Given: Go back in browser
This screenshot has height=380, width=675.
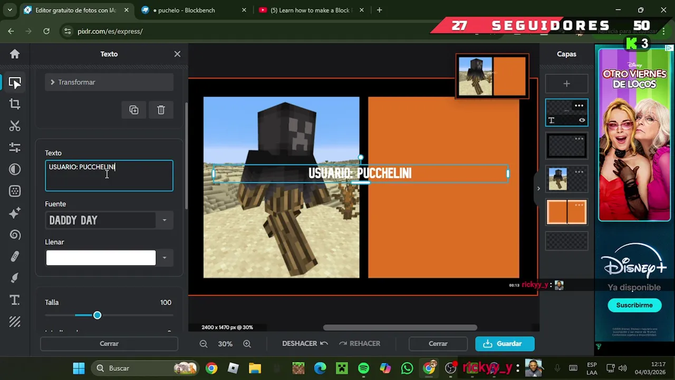Looking at the screenshot, I should coord(11,31).
